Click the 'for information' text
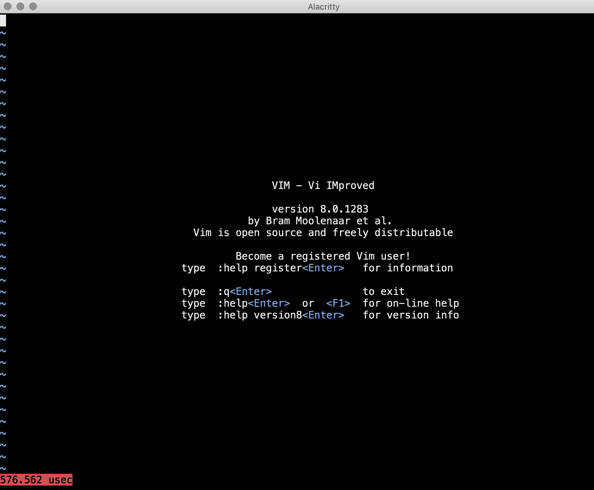Image resolution: width=594 pixels, height=490 pixels. coord(408,268)
